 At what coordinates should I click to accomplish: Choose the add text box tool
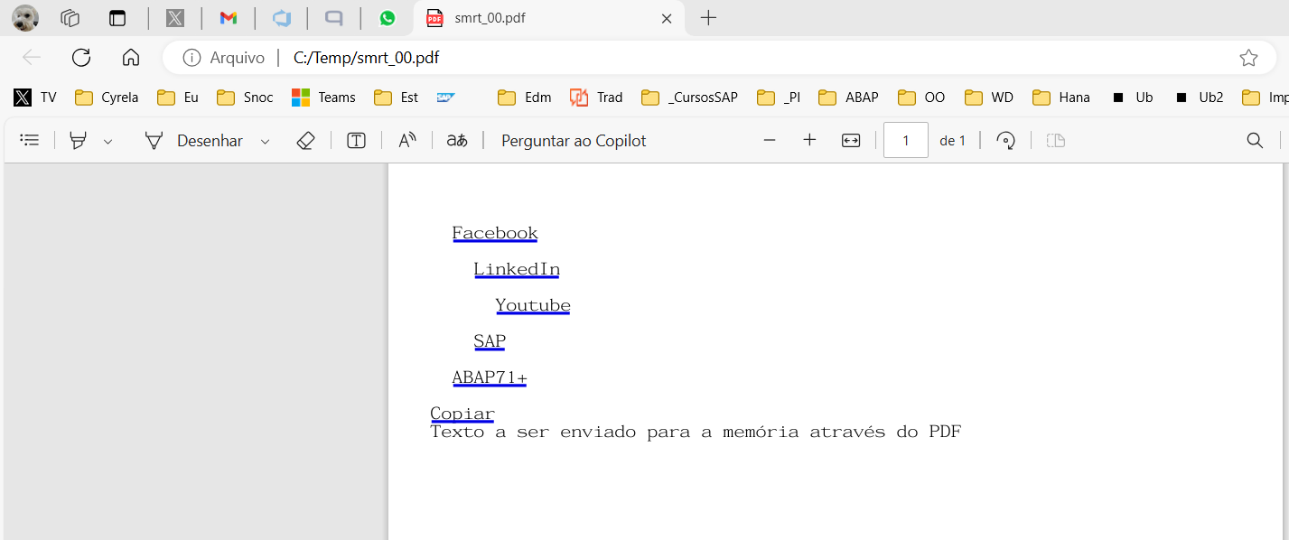click(x=357, y=141)
